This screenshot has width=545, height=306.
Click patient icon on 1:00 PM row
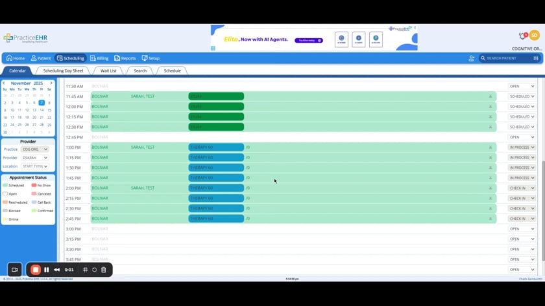pos(490,148)
